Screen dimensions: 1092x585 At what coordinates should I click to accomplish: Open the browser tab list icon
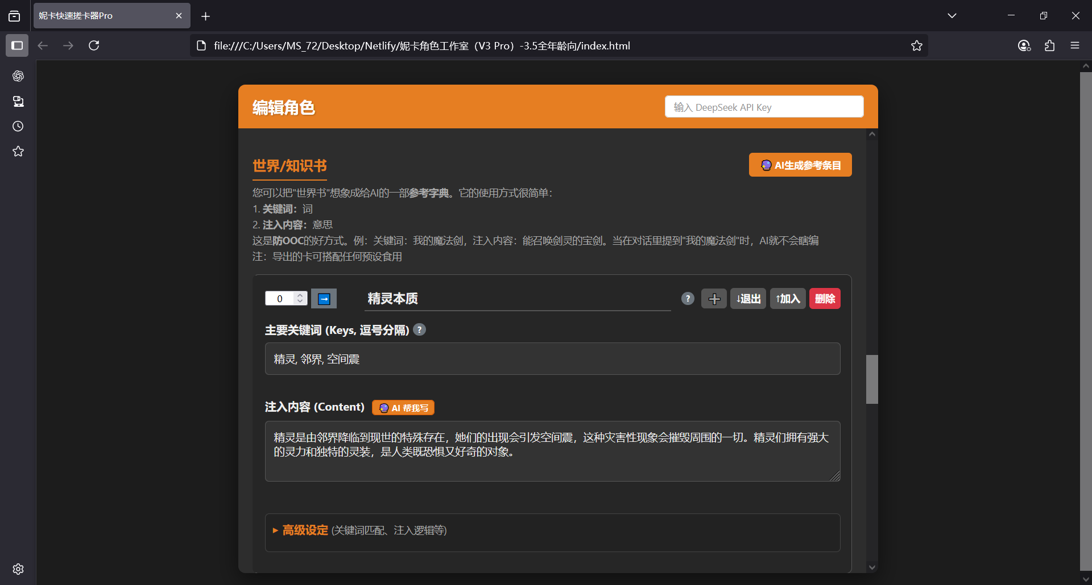(x=14, y=16)
